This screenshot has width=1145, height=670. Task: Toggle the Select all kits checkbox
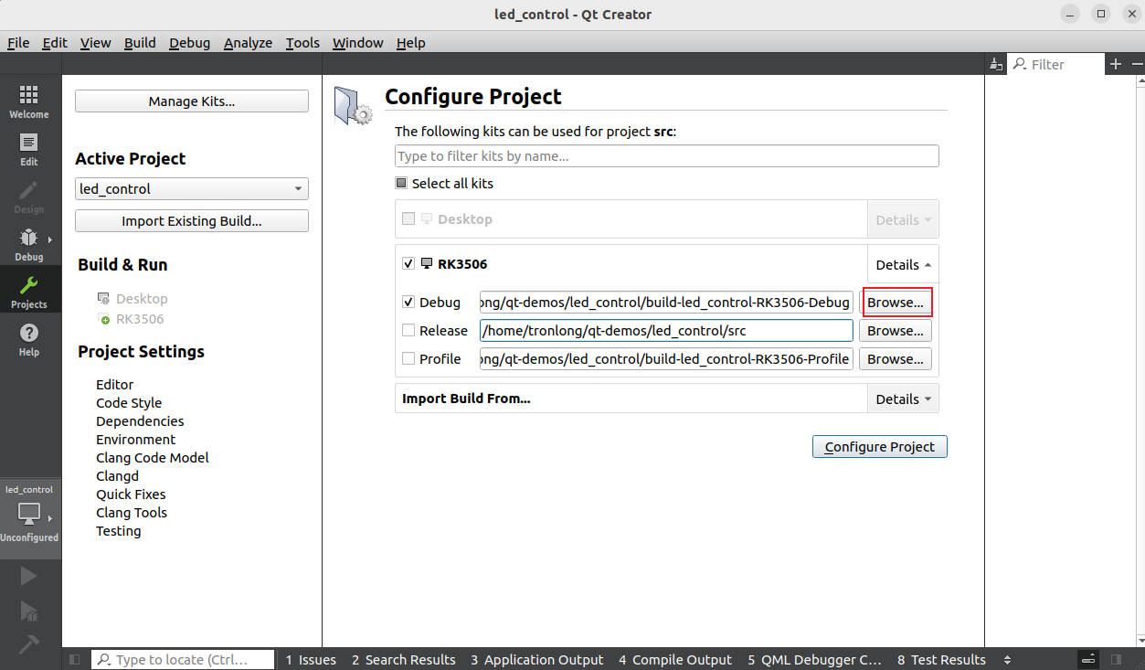pyautogui.click(x=401, y=184)
